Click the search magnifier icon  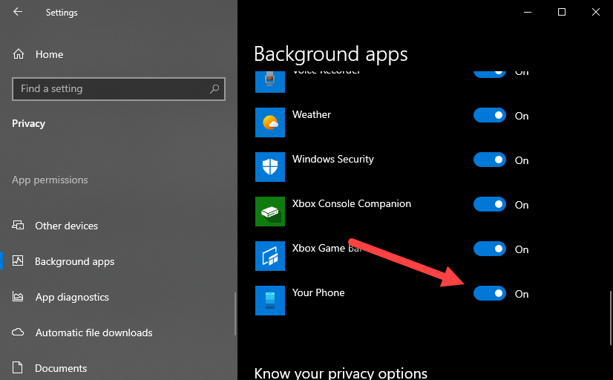coord(214,89)
